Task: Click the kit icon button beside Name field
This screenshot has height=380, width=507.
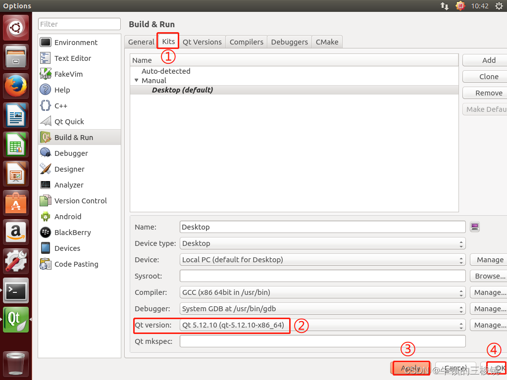Action: click(474, 227)
